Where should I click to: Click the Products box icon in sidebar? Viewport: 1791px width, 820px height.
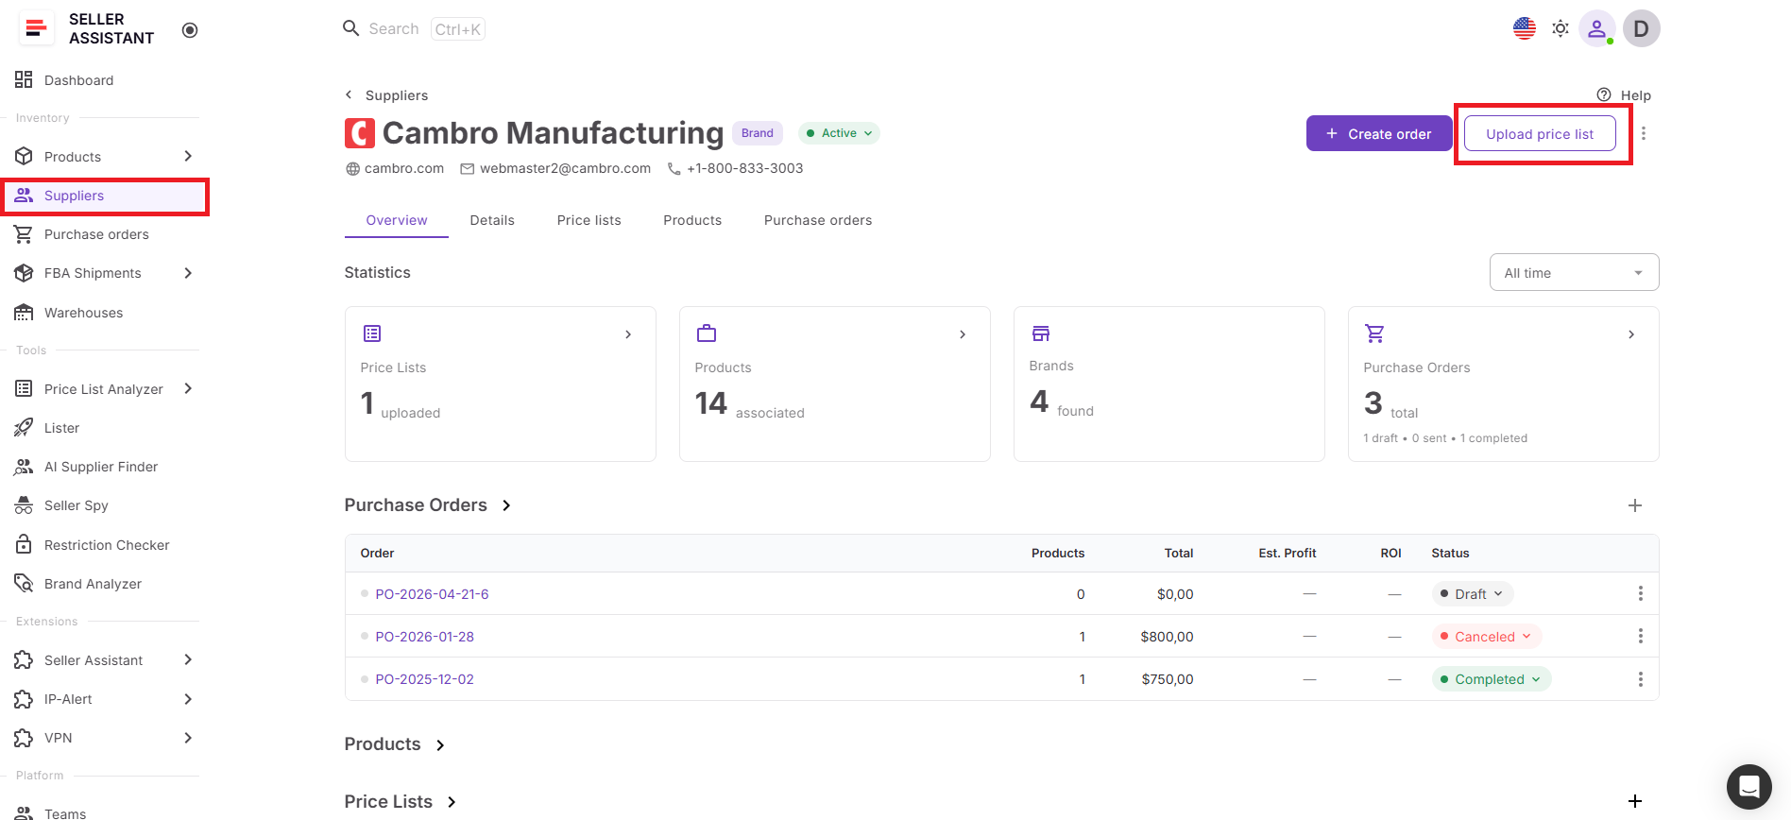pyautogui.click(x=24, y=157)
